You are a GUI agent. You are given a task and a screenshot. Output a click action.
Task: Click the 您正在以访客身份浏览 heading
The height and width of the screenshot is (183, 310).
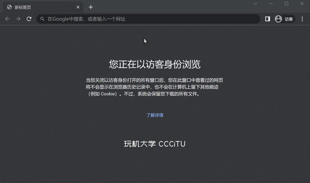pyautogui.click(x=155, y=64)
